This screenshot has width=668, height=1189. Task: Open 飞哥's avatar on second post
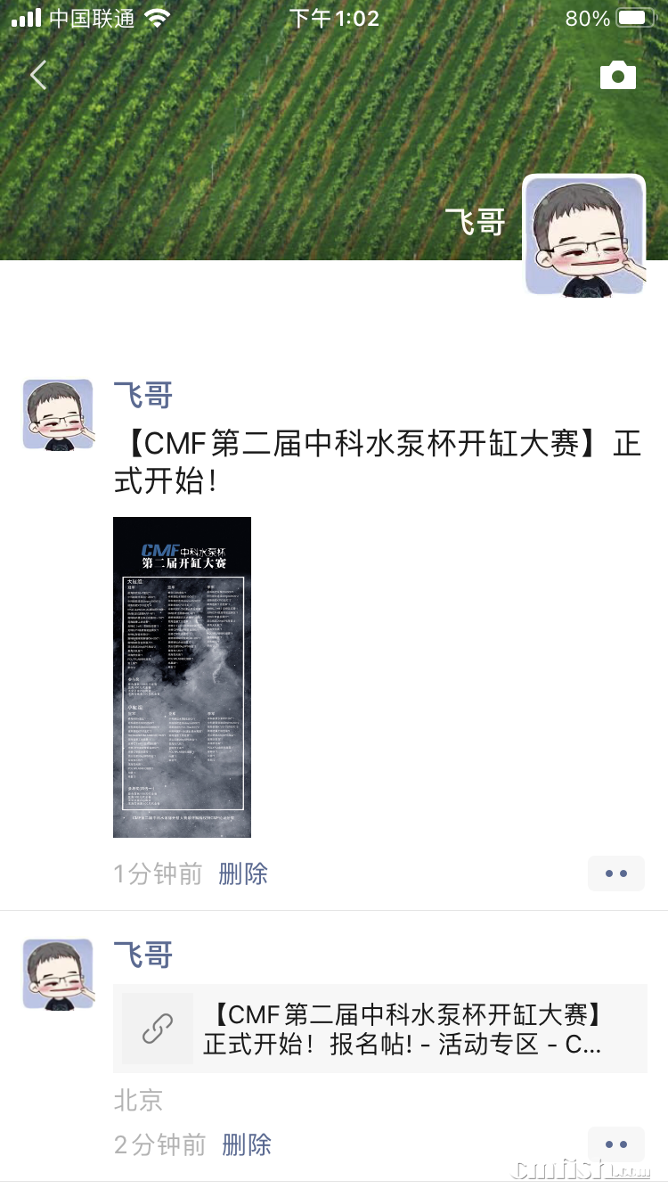(58, 974)
